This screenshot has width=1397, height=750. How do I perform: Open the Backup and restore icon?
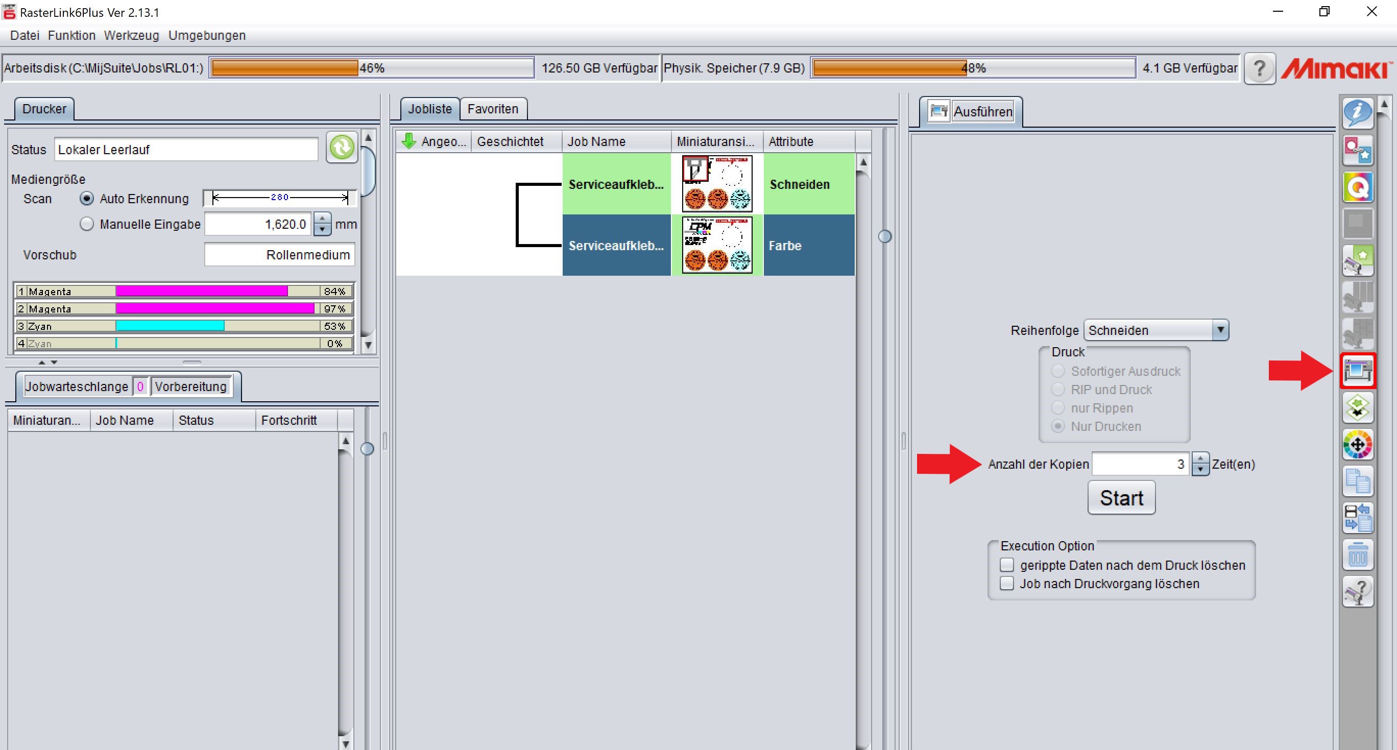[x=1357, y=518]
